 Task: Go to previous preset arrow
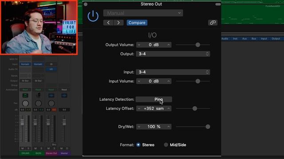pos(108,23)
